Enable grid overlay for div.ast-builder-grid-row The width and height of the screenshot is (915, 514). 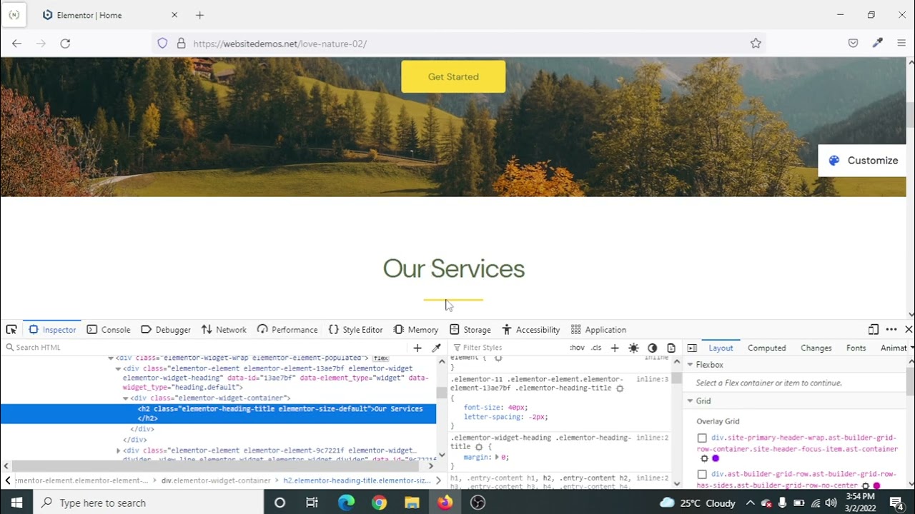[x=702, y=475]
